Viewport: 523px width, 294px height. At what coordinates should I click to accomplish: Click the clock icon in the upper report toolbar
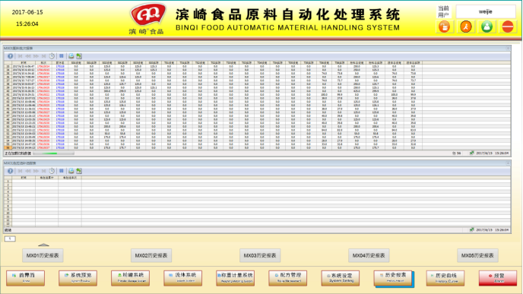click(52, 56)
